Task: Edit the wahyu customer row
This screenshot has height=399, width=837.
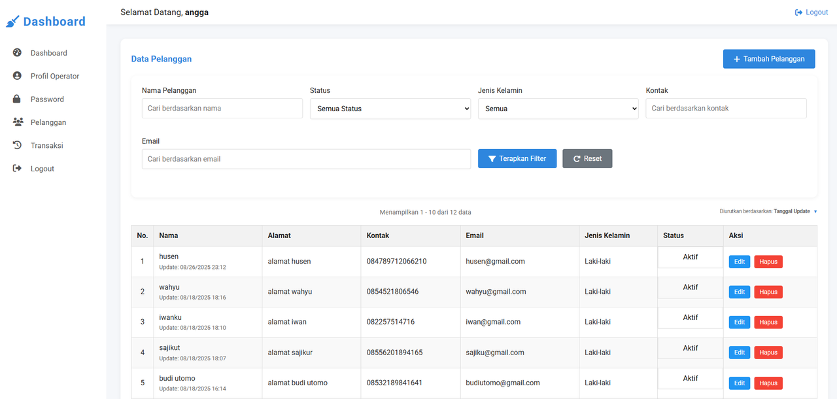Action: (x=740, y=292)
